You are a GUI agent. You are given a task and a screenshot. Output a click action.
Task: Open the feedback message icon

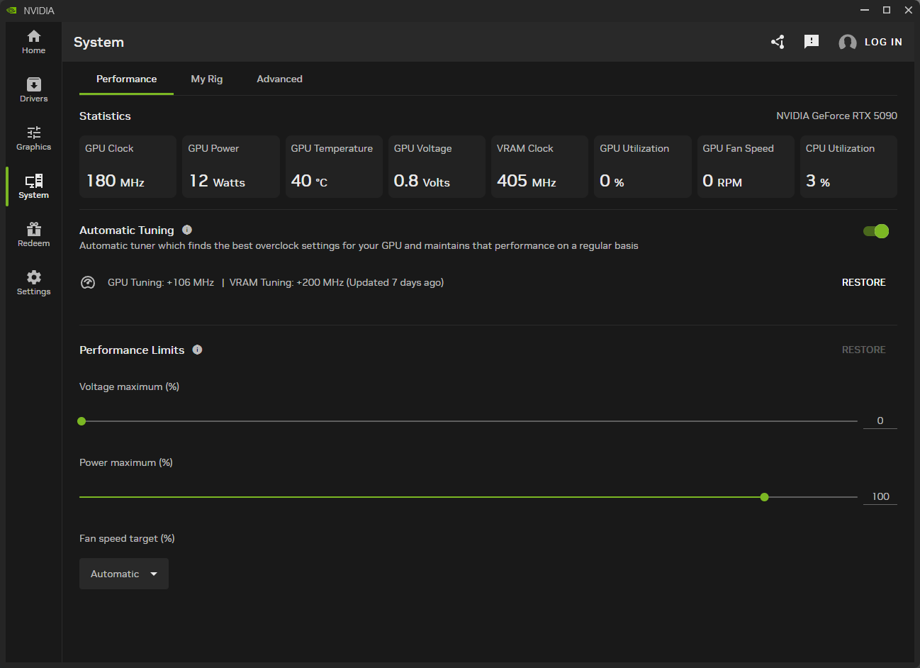pos(812,42)
